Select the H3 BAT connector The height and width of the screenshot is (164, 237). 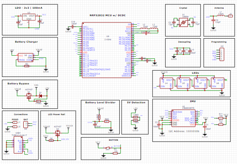[26, 125]
